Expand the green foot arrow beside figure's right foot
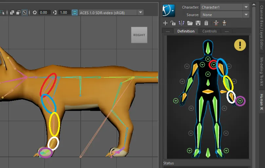The image size is (265, 168). [190, 150]
